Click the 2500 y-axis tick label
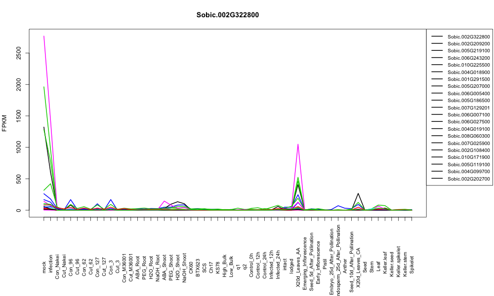494x296 pixels. click(x=19, y=53)
